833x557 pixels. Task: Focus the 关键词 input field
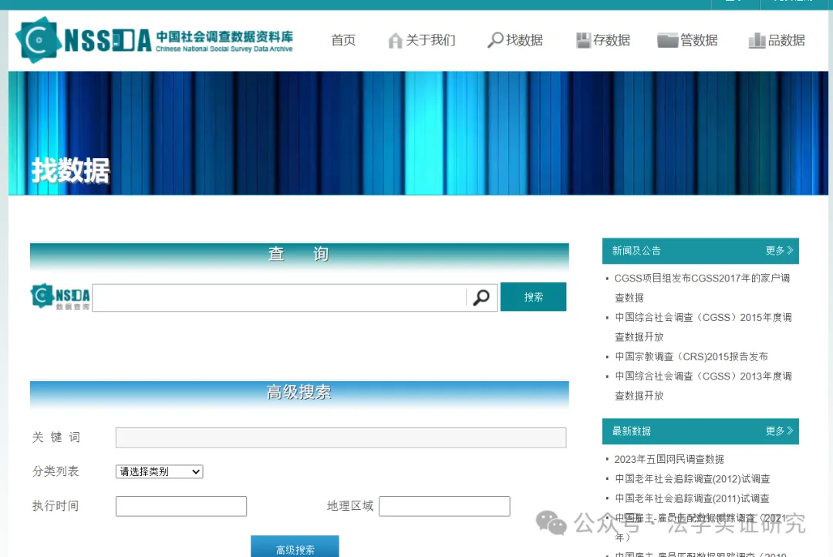click(341, 437)
